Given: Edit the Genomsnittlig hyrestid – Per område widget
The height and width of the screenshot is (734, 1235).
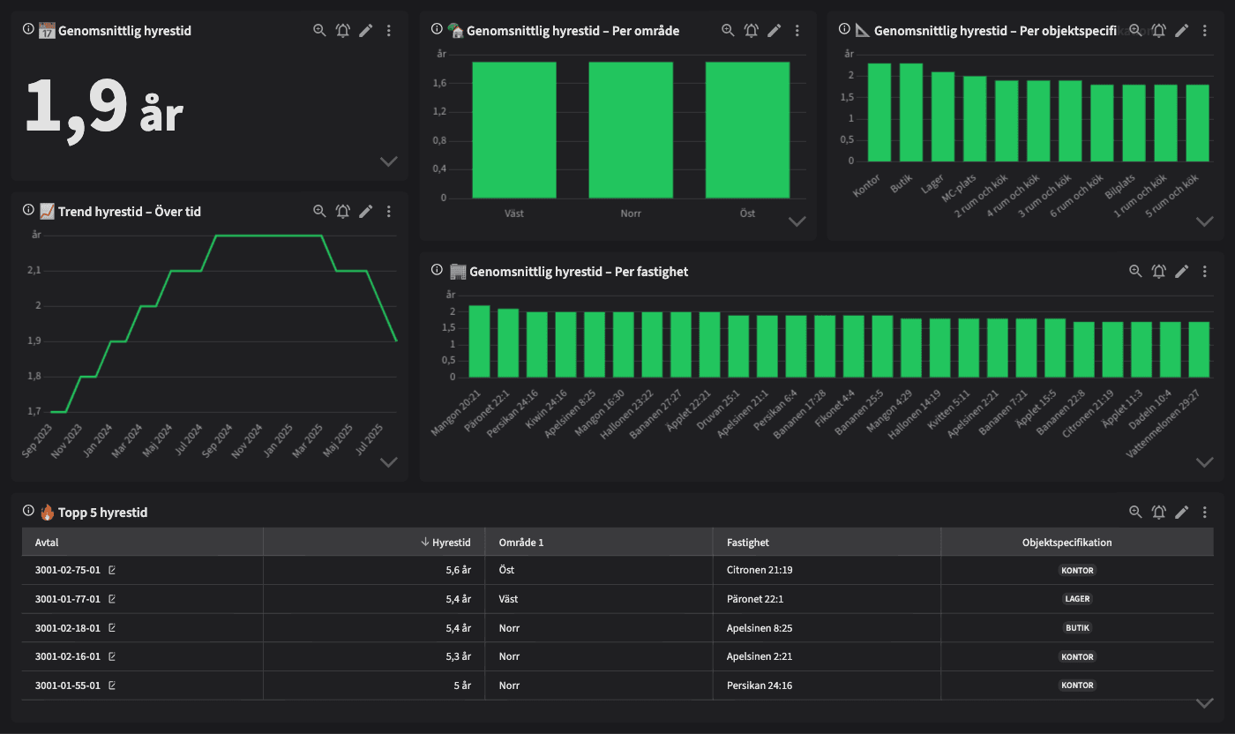Looking at the screenshot, I should [x=774, y=31].
